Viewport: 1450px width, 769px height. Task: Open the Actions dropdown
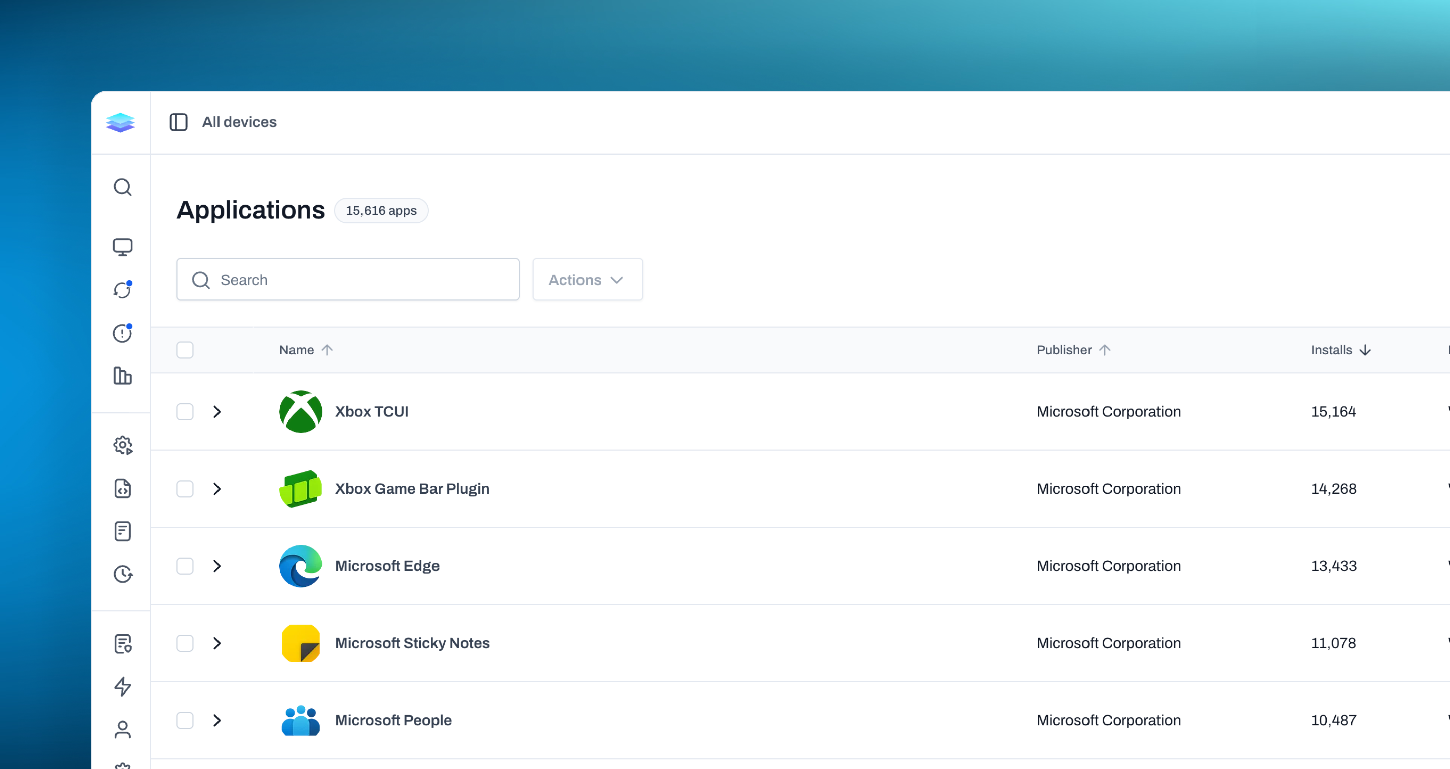tap(588, 280)
